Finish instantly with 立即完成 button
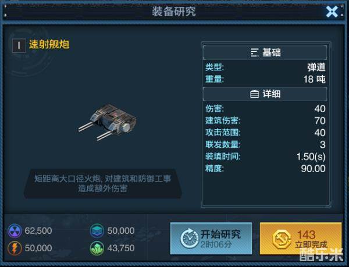Viewport: 349px width, 267px height. tap(301, 238)
